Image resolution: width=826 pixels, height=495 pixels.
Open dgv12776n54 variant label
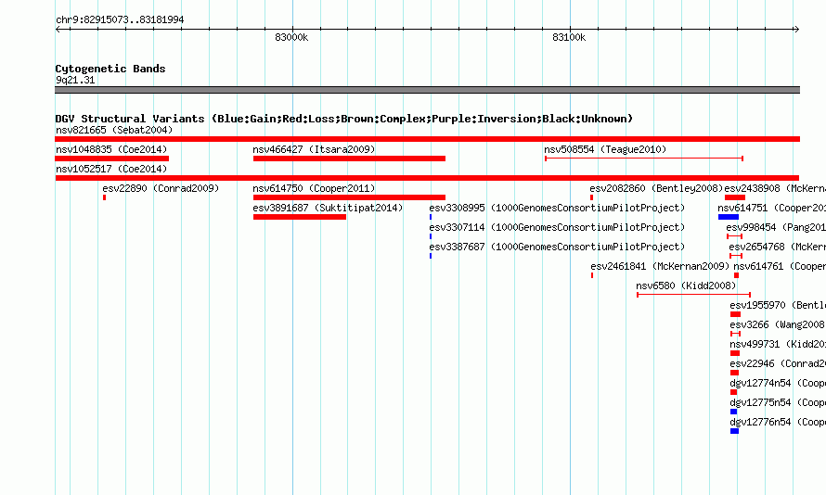click(x=778, y=422)
